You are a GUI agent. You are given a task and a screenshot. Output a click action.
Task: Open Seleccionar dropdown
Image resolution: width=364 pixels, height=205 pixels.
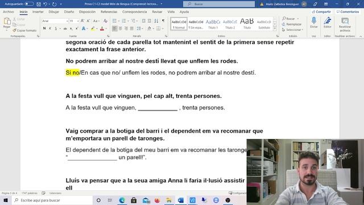(x=292, y=30)
